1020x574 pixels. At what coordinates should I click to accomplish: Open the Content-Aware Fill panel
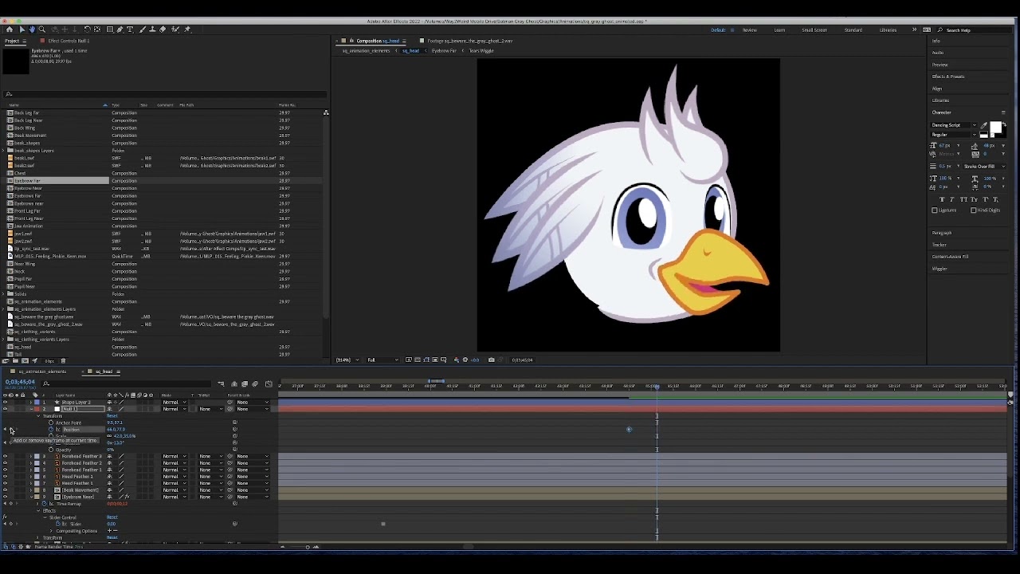[950, 257]
